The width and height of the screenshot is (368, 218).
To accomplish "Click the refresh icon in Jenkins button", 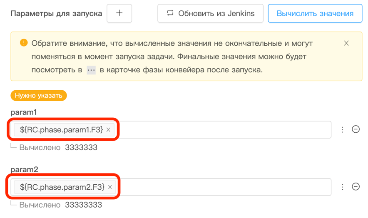I will [x=170, y=13].
